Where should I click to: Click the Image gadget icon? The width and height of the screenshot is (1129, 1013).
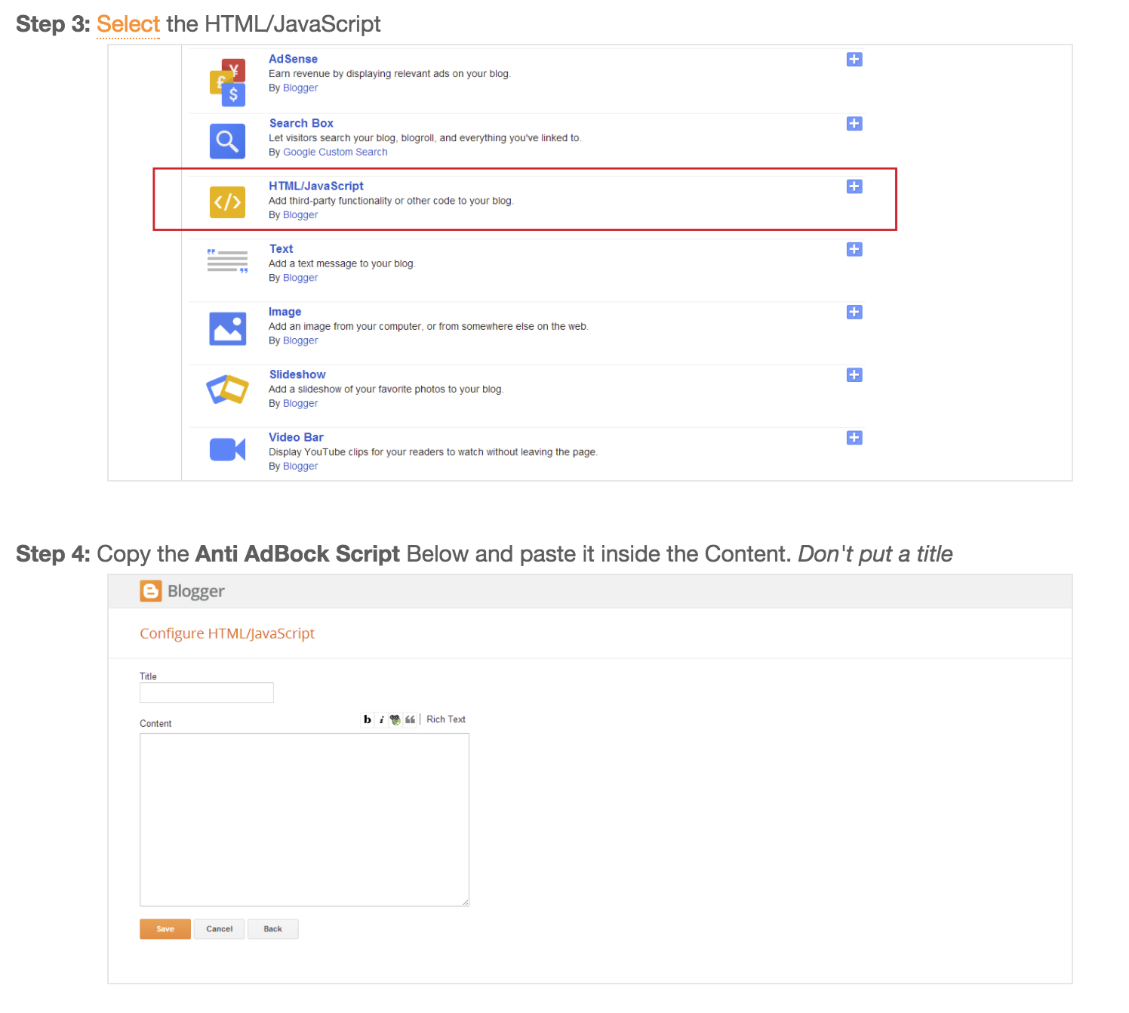[x=227, y=328]
